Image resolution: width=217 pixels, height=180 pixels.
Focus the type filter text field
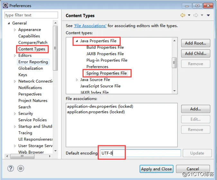31,15
